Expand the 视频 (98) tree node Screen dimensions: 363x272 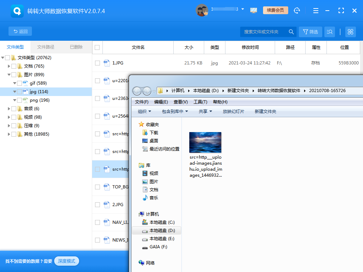coord(9,117)
